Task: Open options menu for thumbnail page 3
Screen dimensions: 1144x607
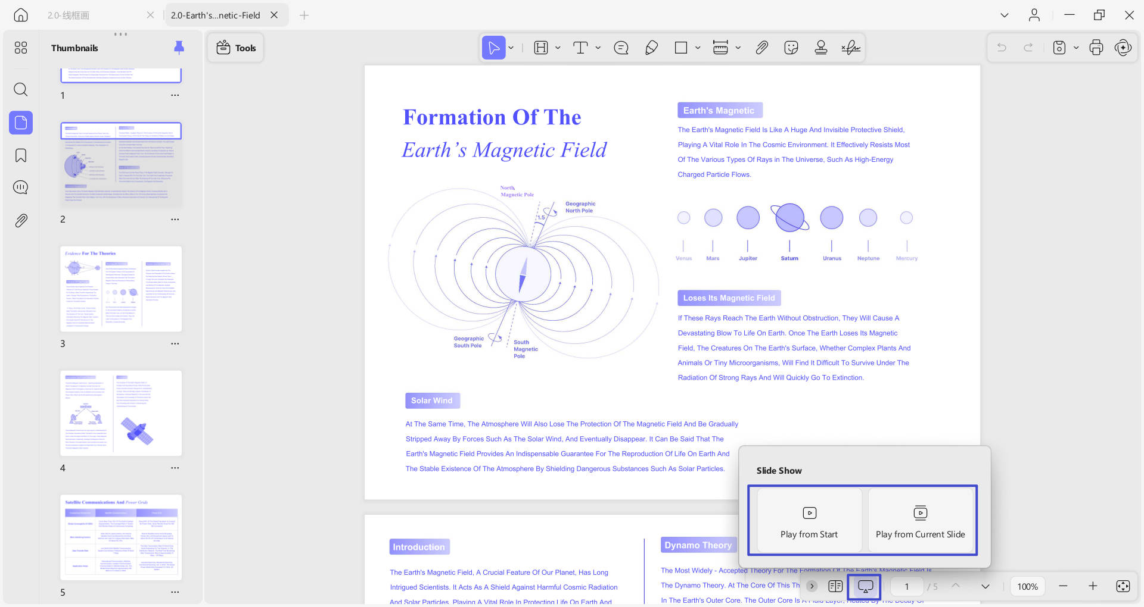Action: 175,343
